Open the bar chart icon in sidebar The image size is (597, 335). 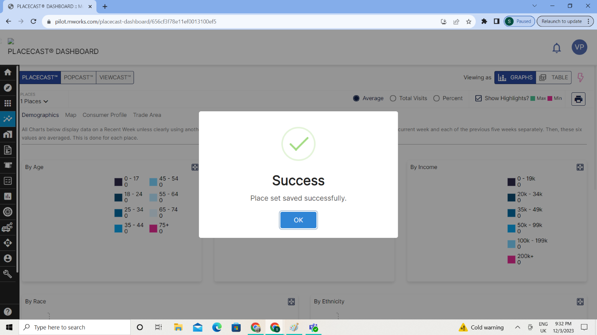[x=8, y=196]
